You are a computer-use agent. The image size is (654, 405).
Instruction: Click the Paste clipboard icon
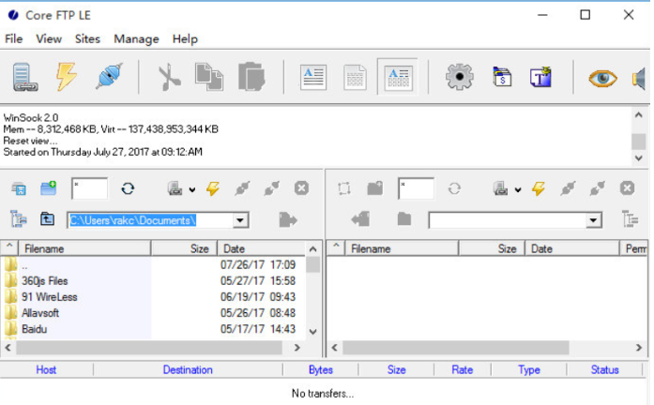pos(251,77)
